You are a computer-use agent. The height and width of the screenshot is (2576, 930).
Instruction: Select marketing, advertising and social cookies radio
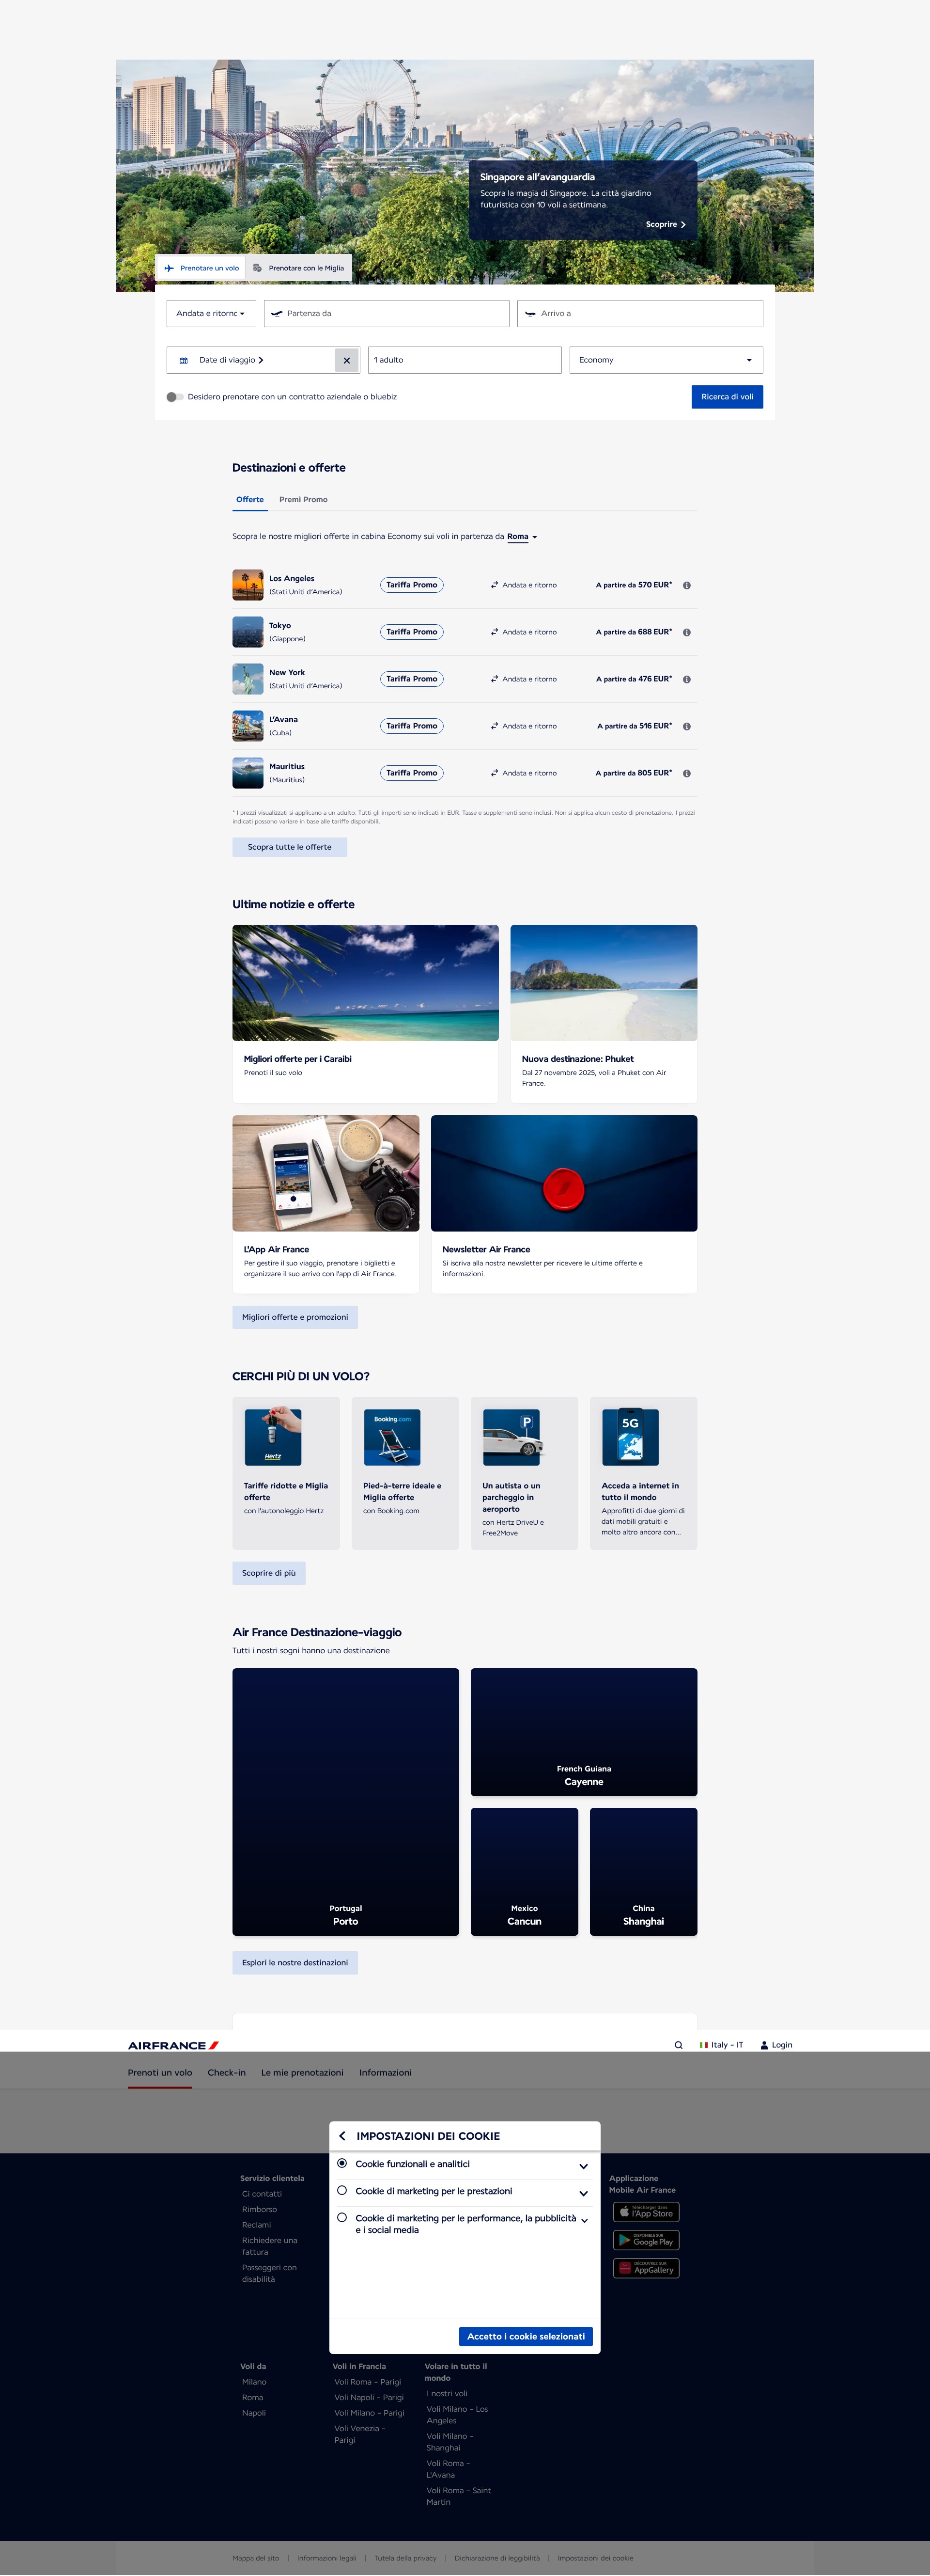(342, 2217)
